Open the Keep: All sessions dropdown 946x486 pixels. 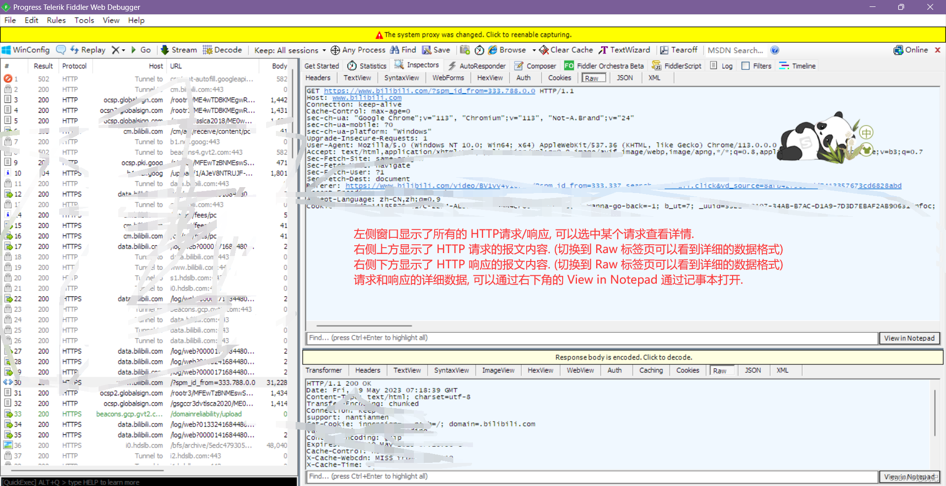tap(290, 50)
